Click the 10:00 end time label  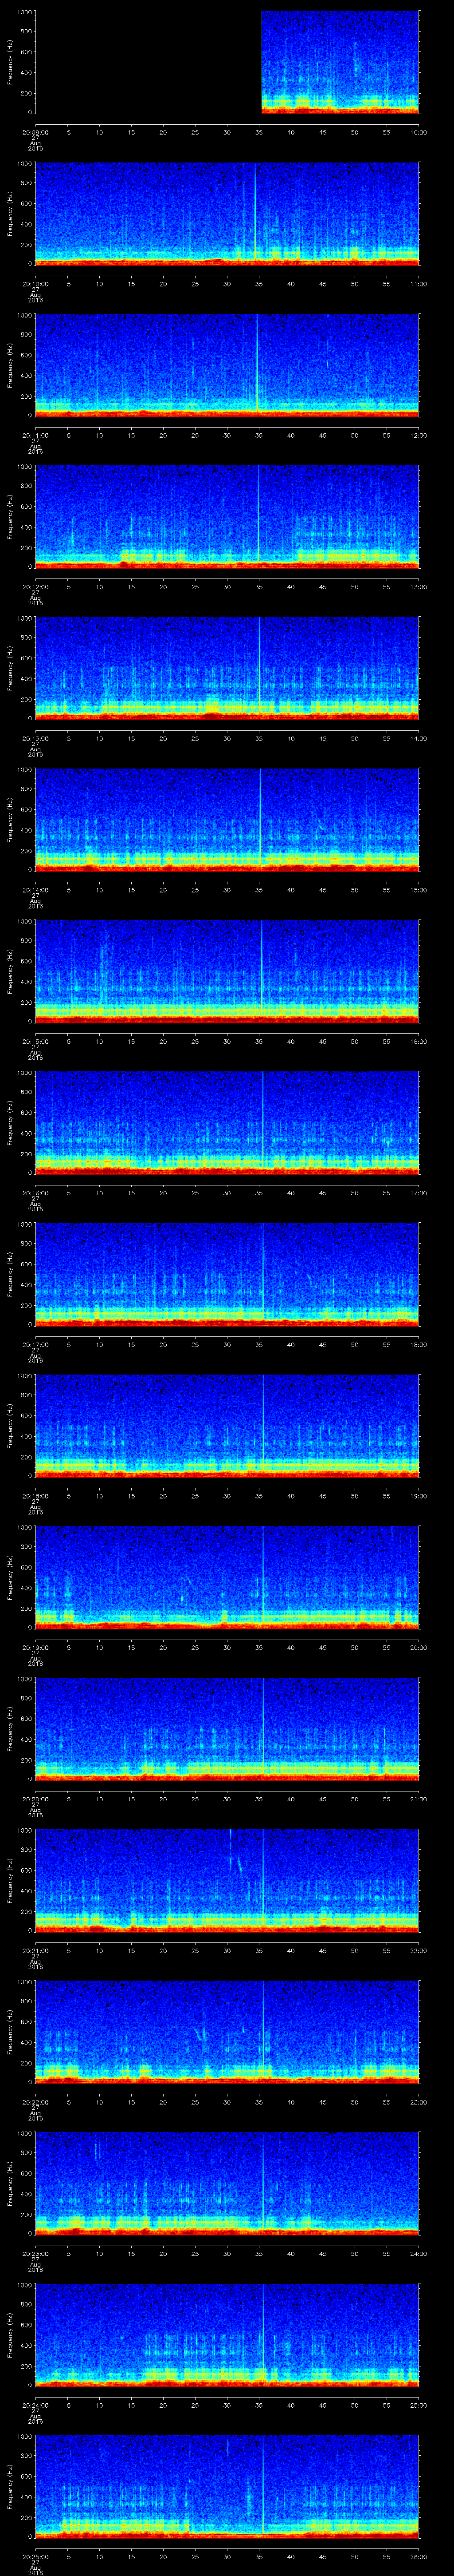click(x=418, y=132)
